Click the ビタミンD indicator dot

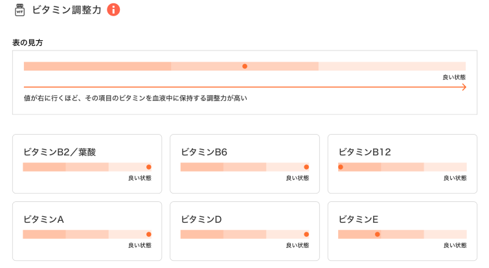306,234
